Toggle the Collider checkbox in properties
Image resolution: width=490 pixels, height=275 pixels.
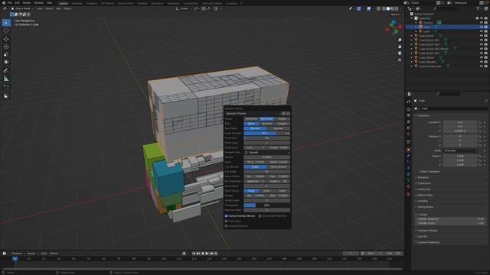coord(417,215)
